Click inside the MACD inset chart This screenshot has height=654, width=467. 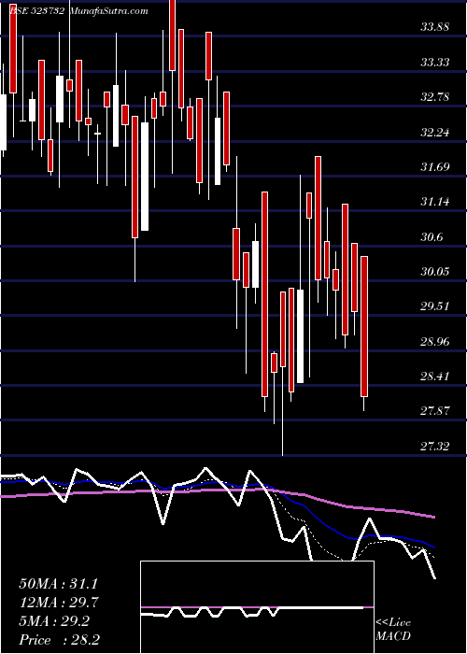pyautogui.click(x=257, y=607)
